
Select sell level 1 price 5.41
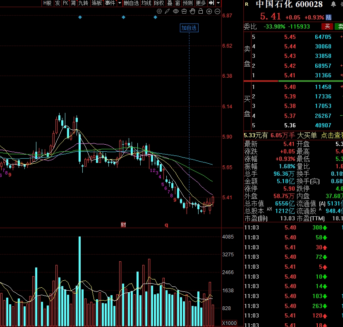tap(290, 75)
